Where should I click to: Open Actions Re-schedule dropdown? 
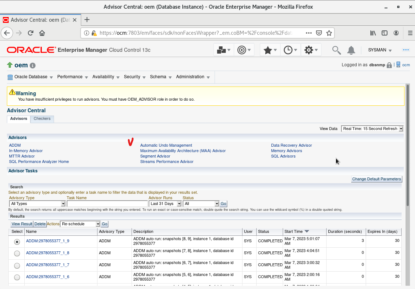tap(80, 224)
